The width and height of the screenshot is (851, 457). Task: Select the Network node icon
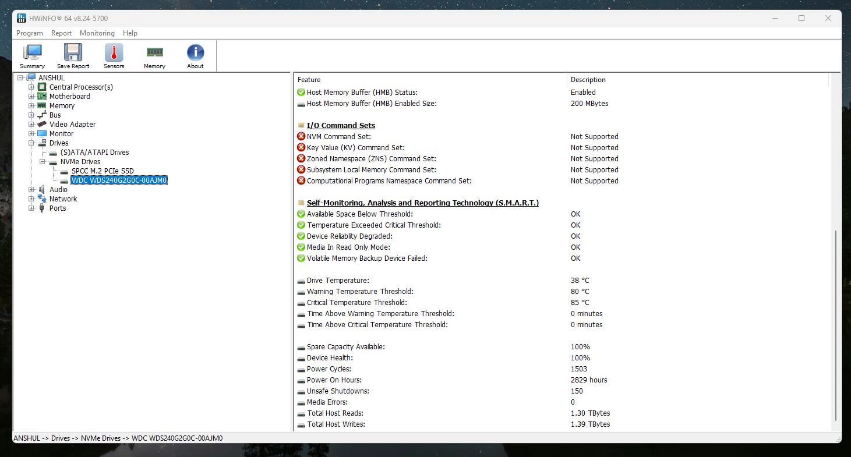click(42, 199)
